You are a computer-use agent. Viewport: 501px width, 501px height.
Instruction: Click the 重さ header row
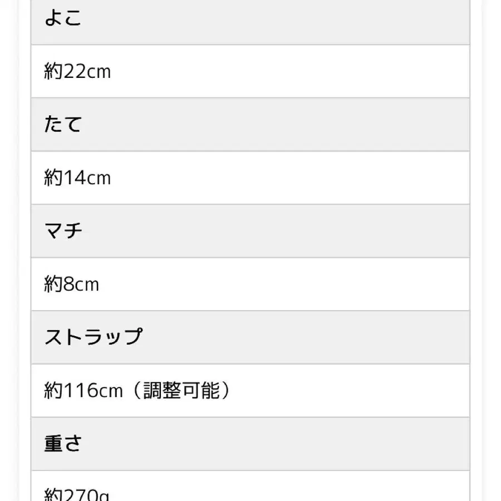250,444
